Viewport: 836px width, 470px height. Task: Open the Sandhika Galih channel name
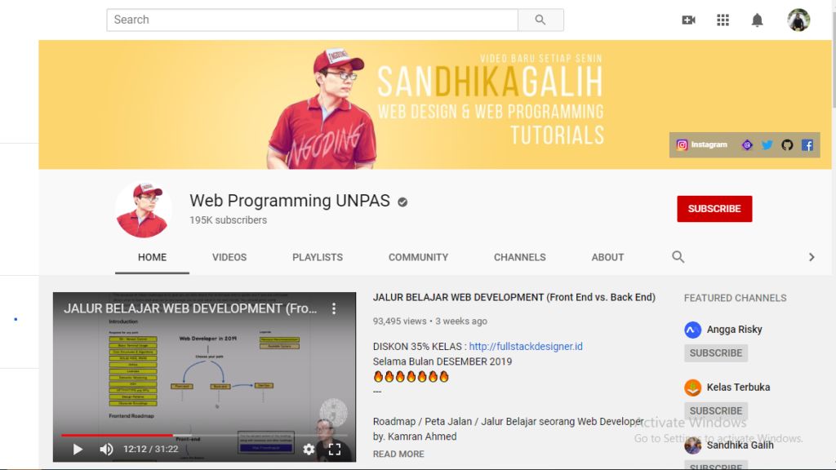[740, 445]
